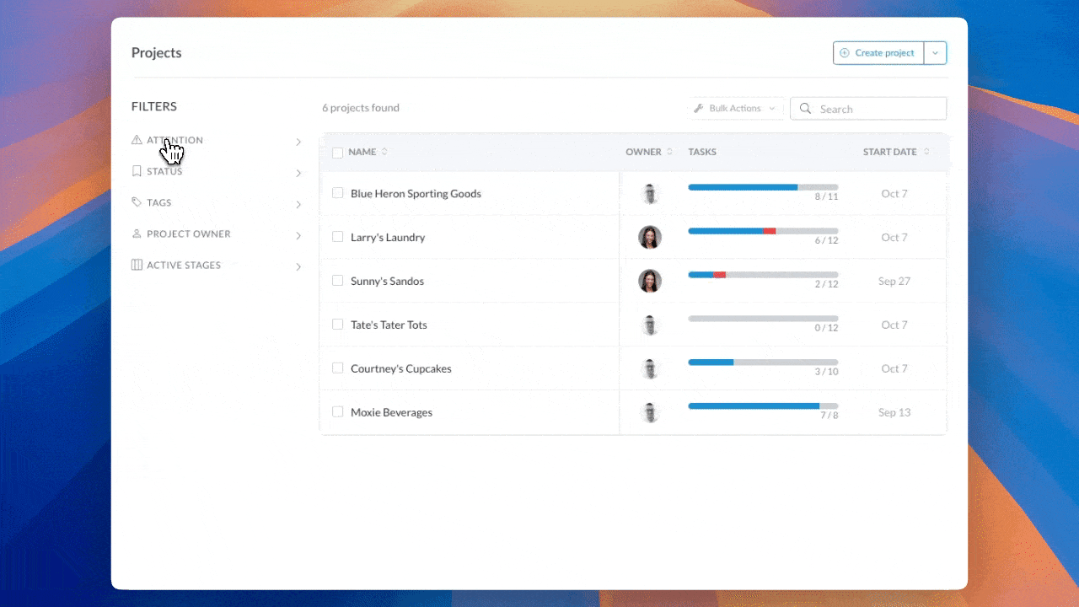Viewport: 1079px width, 607px height.
Task: Click the Projects page title
Action: (157, 52)
